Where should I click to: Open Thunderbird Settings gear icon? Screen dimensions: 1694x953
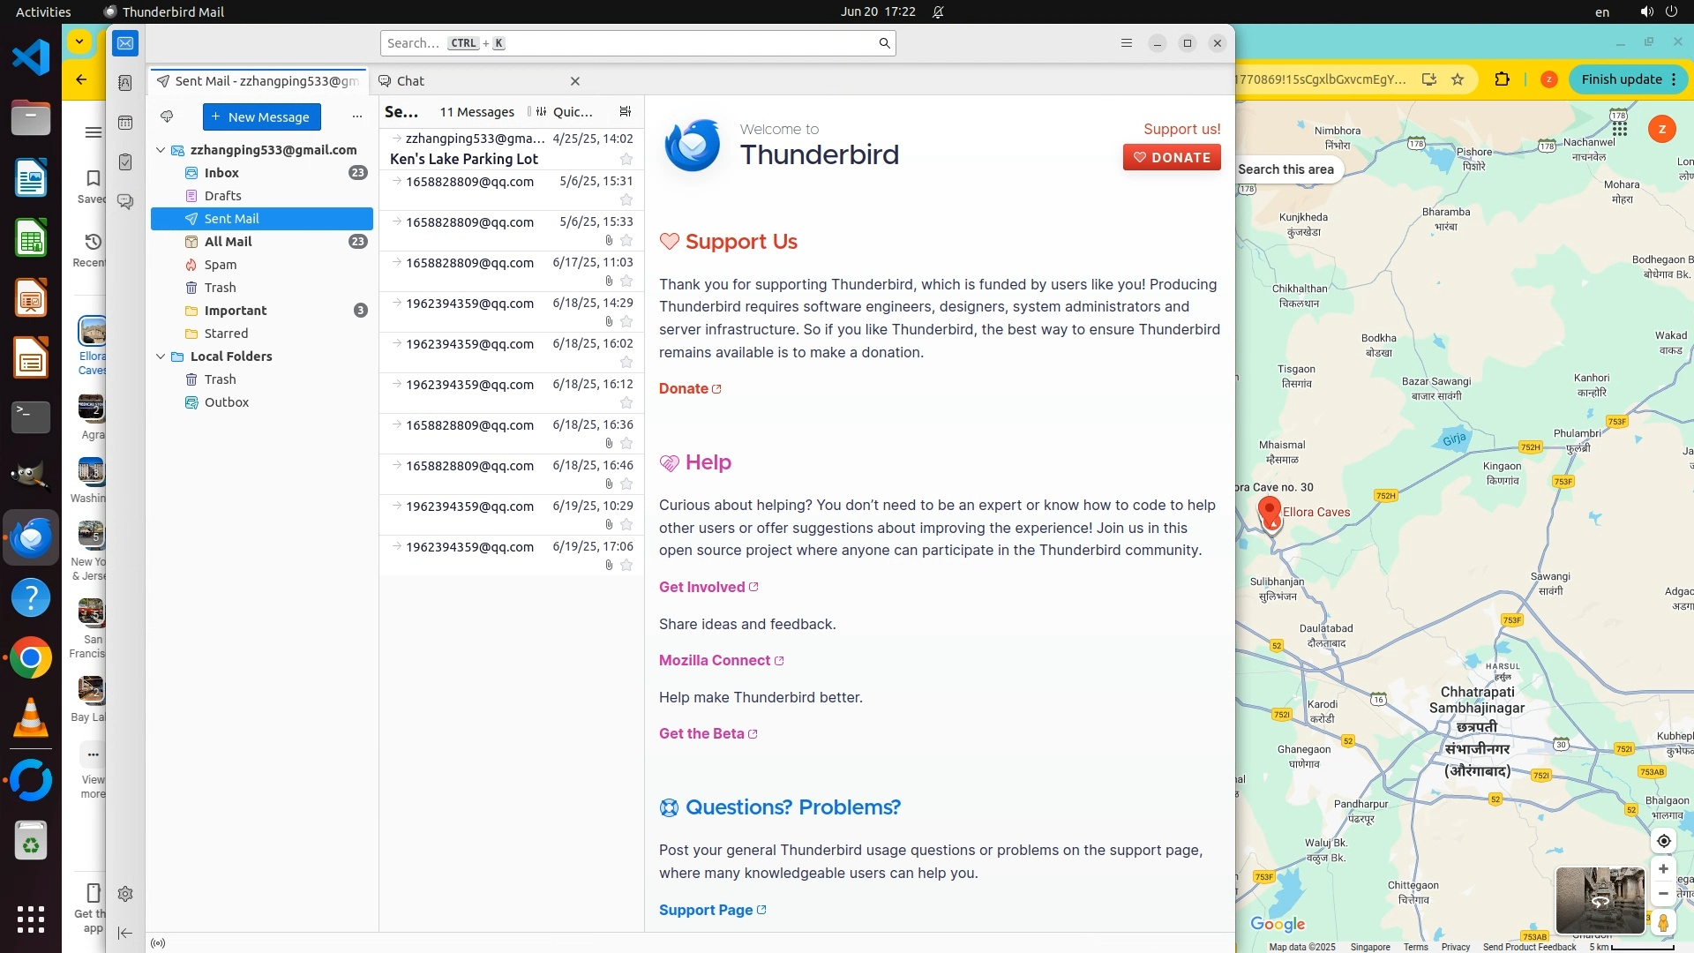pyautogui.click(x=125, y=894)
